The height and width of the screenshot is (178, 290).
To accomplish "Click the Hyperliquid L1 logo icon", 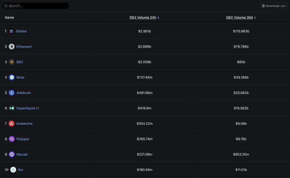I will (x=12, y=108).
